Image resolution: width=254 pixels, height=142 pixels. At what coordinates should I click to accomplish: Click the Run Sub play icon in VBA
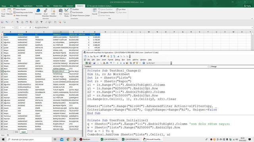point(118,63)
